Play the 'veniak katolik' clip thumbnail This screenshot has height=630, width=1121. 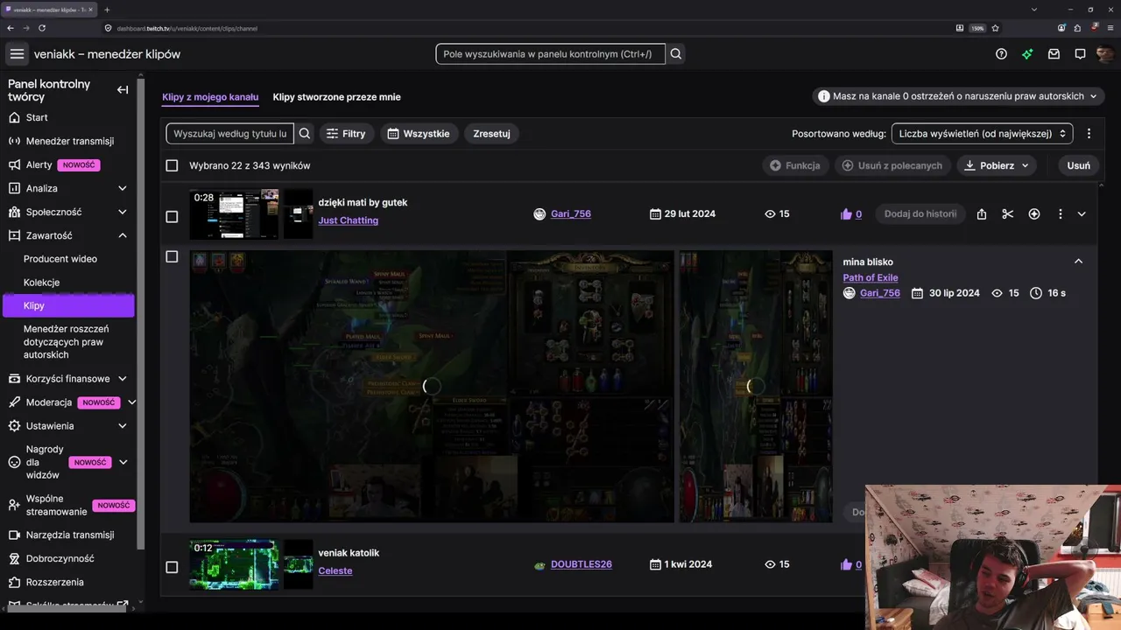point(234,564)
